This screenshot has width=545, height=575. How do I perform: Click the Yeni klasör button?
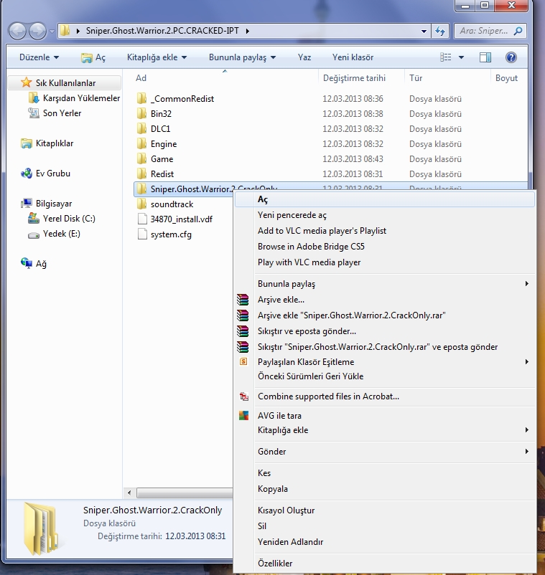353,57
